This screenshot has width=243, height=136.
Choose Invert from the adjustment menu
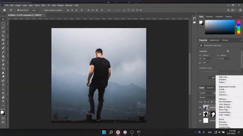pyautogui.click(x=221, y=119)
